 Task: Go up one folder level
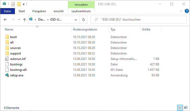25,20
